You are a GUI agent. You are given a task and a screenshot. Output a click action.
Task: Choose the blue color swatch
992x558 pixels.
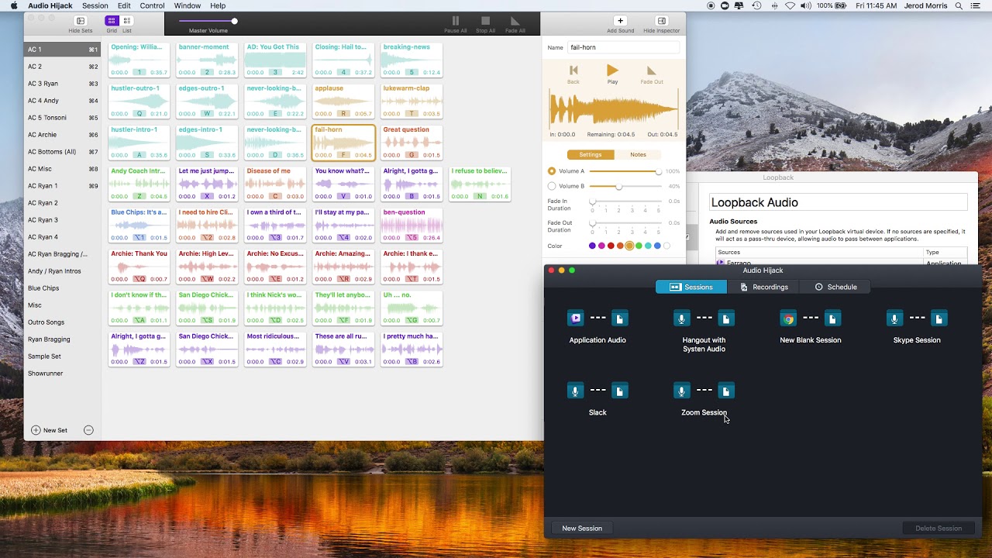tap(657, 246)
